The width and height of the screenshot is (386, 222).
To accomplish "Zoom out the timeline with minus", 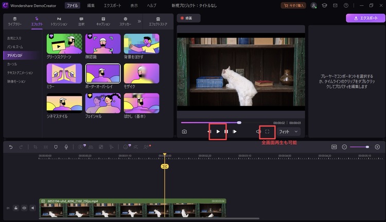I will 344,147.
